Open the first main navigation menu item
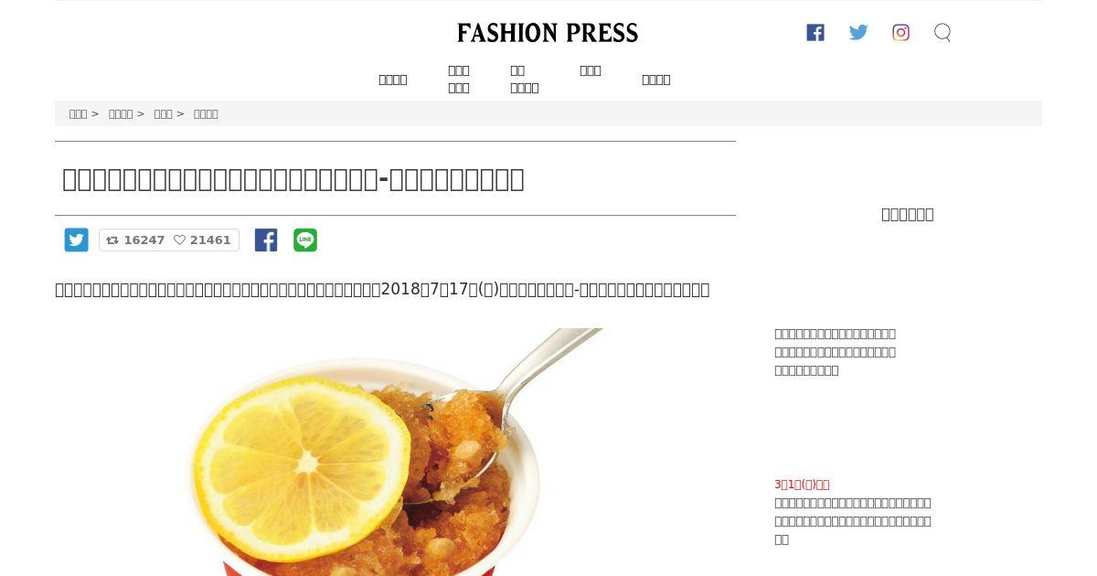Image resolution: width=1097 pixels, height=576 pixels. [393, 80]
